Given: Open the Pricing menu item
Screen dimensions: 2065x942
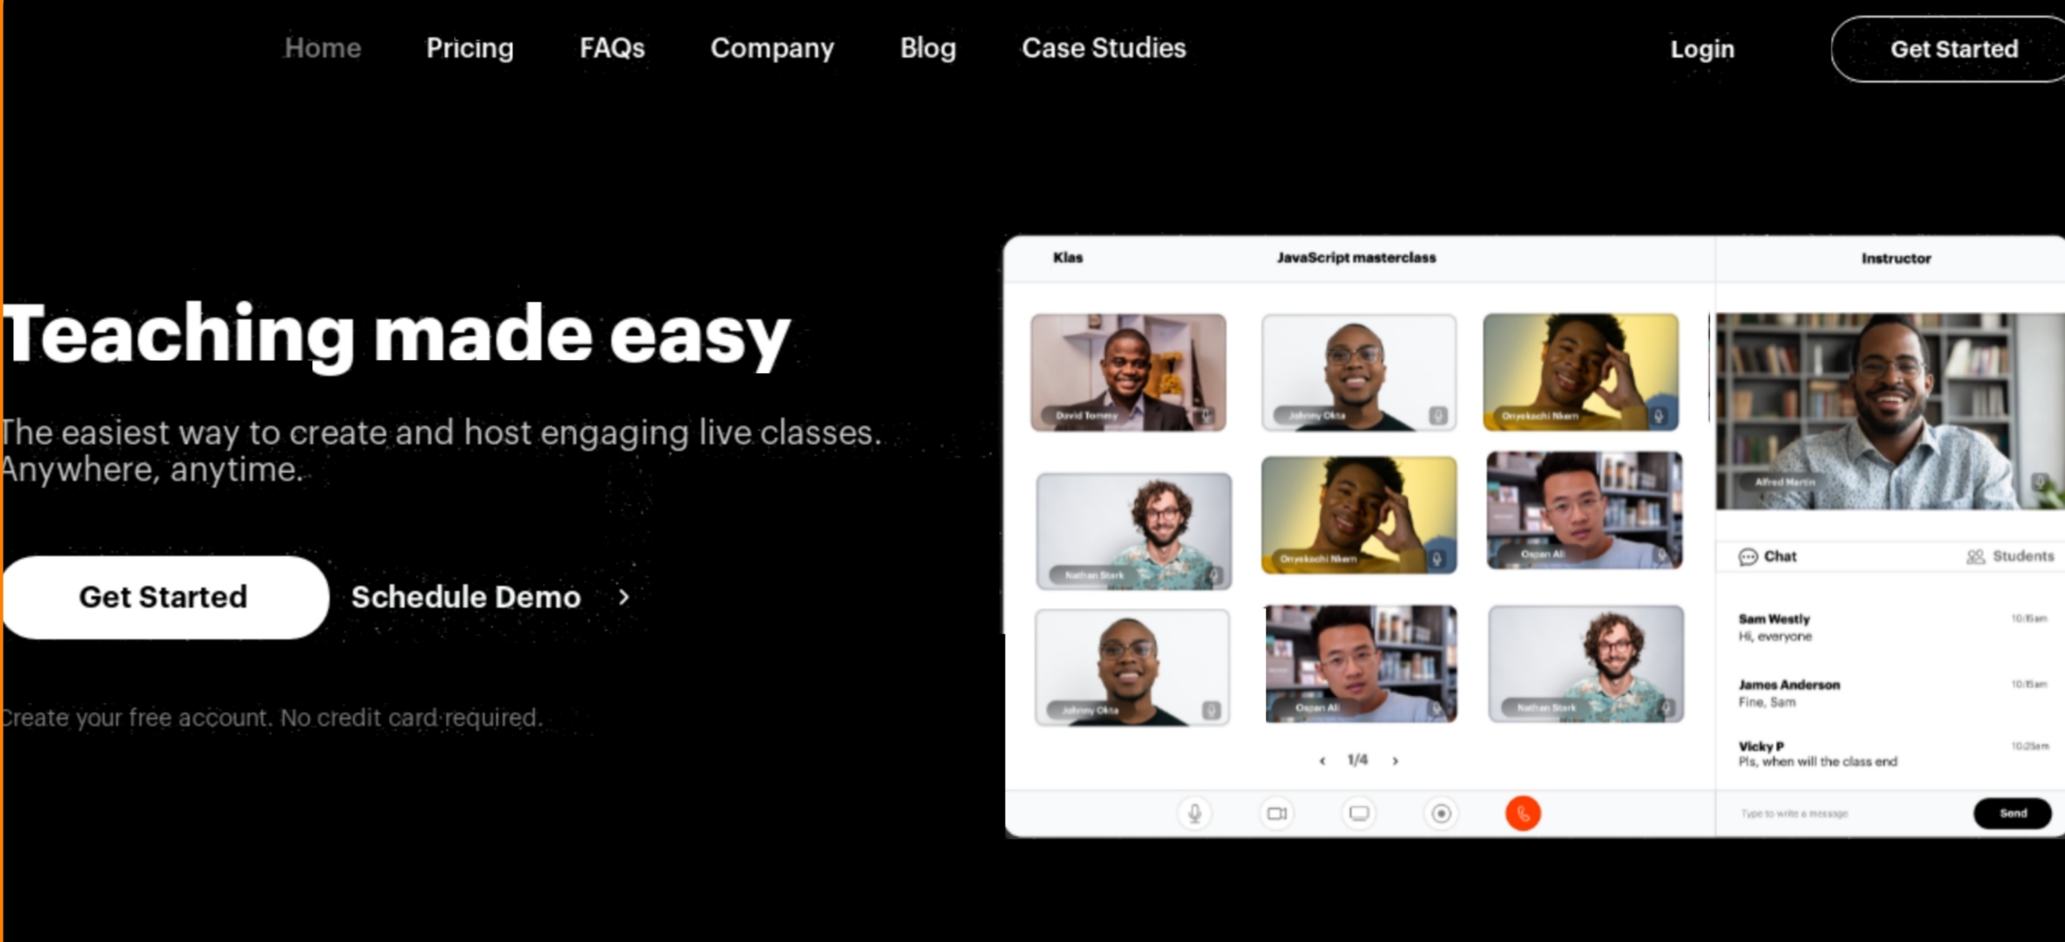Looking at the screenshot, I should click(x=470, y=48).
